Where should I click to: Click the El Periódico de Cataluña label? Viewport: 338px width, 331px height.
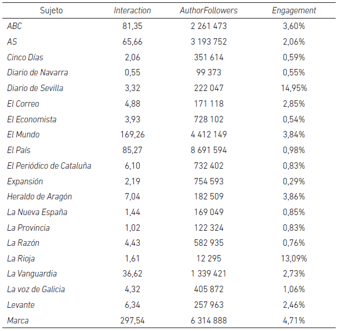tap(49, 166)
